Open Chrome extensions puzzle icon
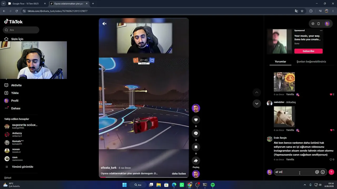 tap(311, 11)
